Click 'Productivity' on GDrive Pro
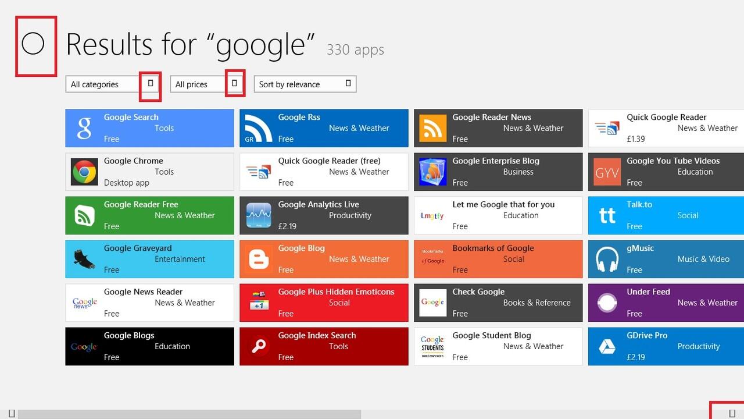 click(699, 346)
